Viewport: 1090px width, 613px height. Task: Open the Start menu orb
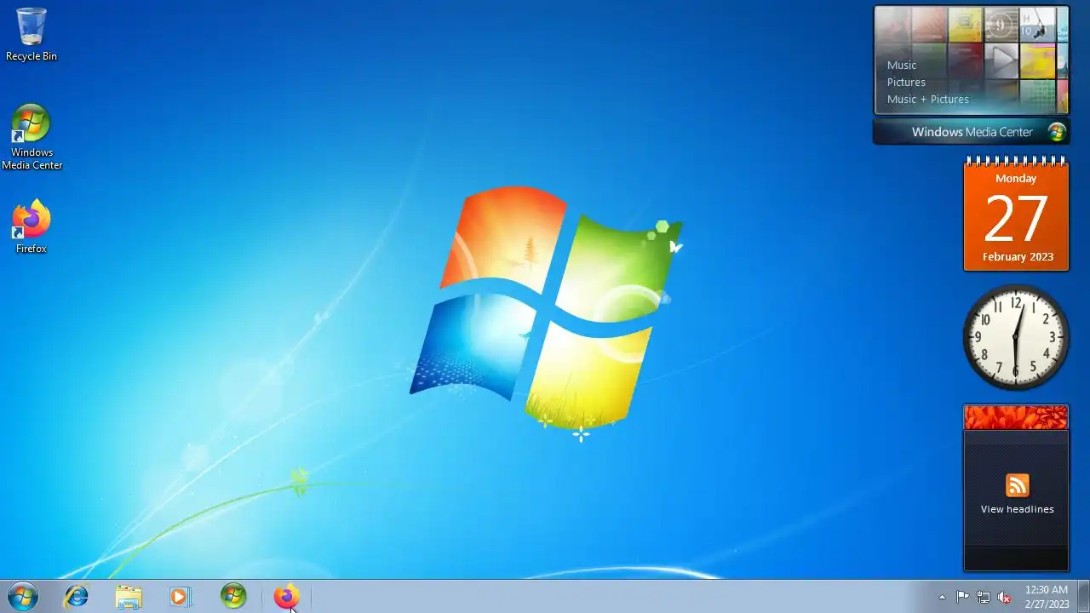[x=22, y=597]
